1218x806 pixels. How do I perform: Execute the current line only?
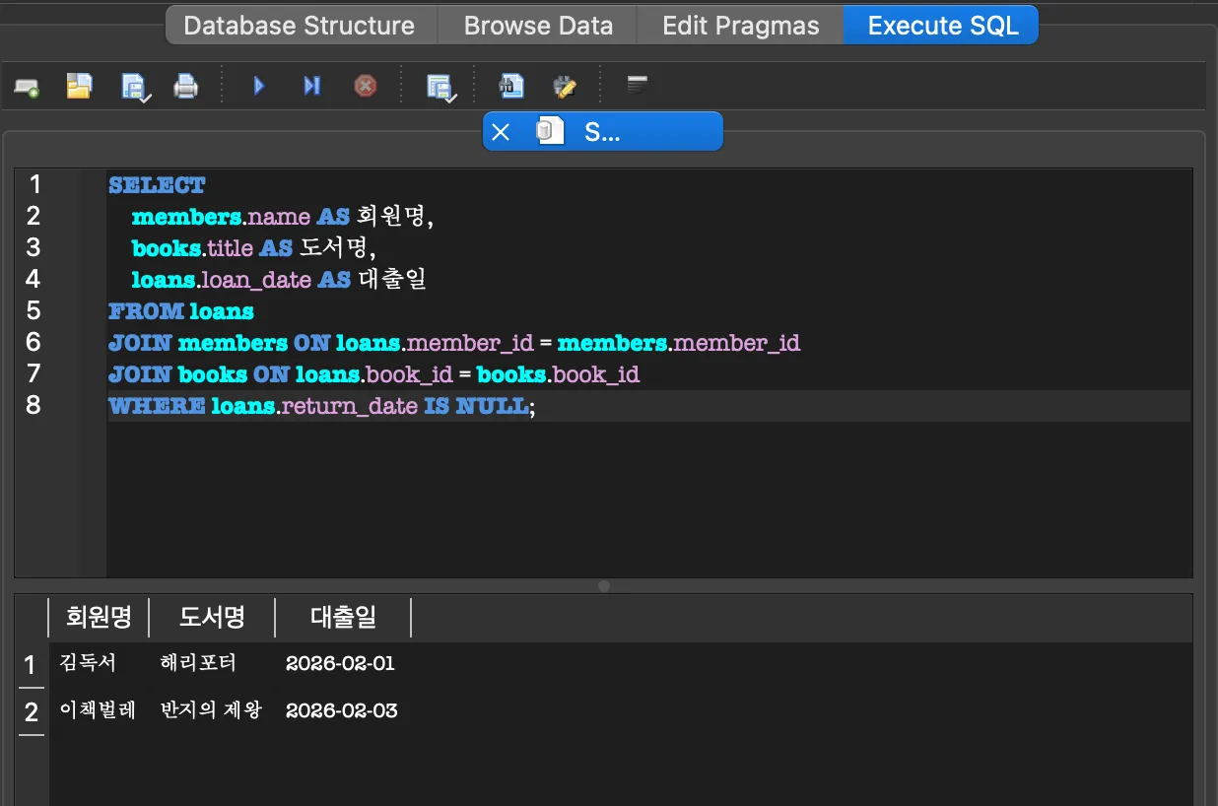(x=311, y=87)
